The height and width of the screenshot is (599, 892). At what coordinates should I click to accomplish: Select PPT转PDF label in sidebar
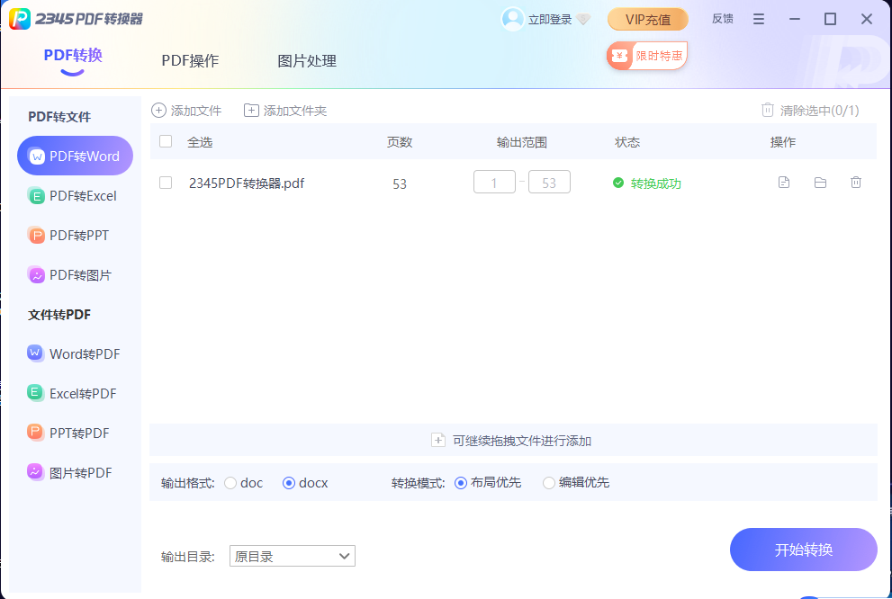(79, 433)
